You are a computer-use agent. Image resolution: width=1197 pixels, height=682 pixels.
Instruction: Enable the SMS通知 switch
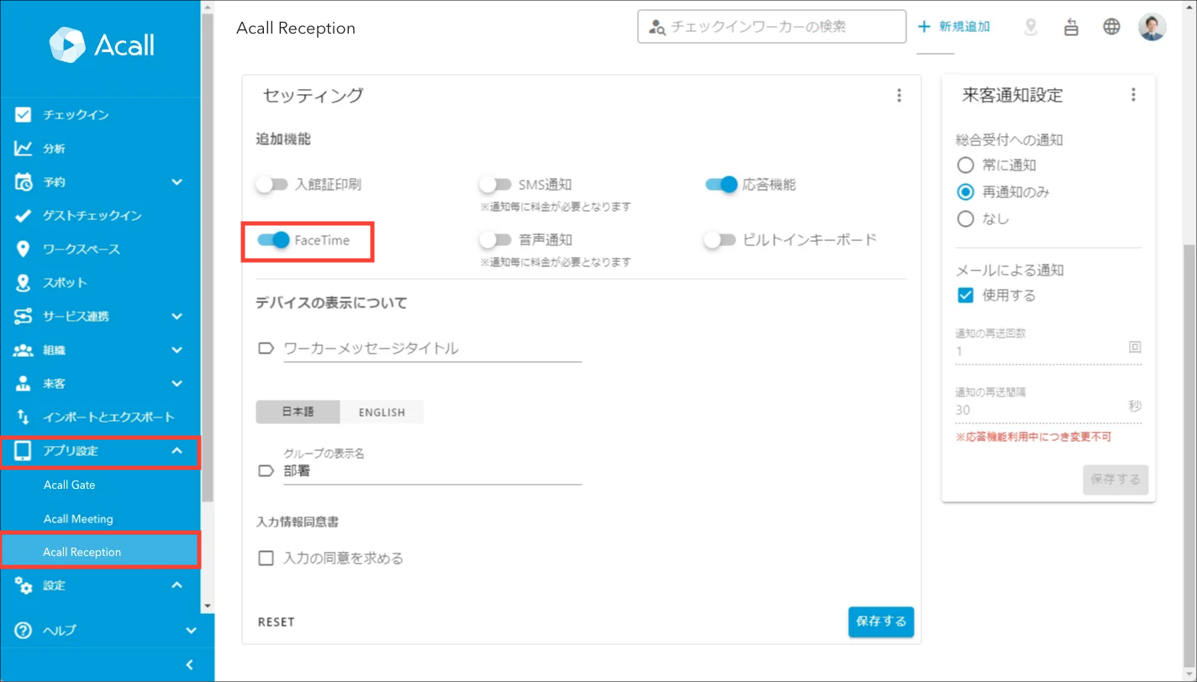[495, 185]
